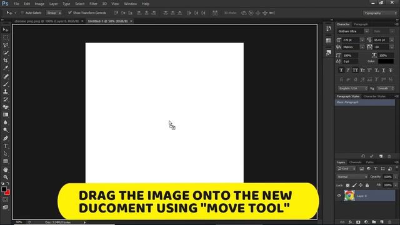Uncheck Show Transform Controls

69,12
